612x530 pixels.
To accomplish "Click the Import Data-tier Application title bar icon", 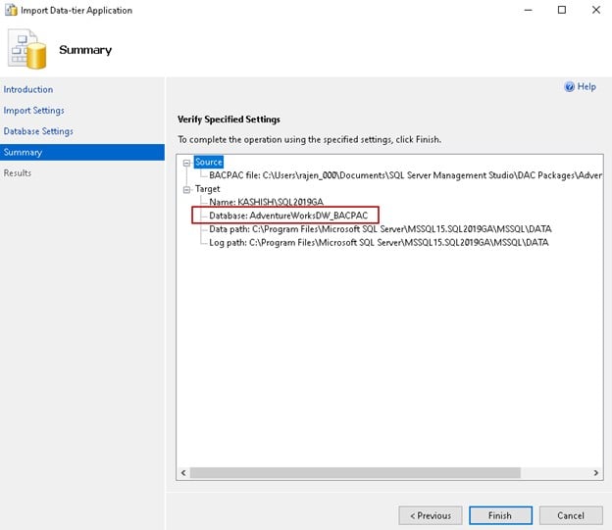I will (x=9, y=10).
